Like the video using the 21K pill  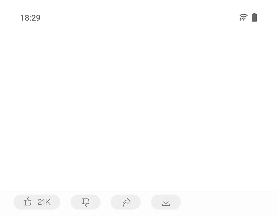(37, 202)
